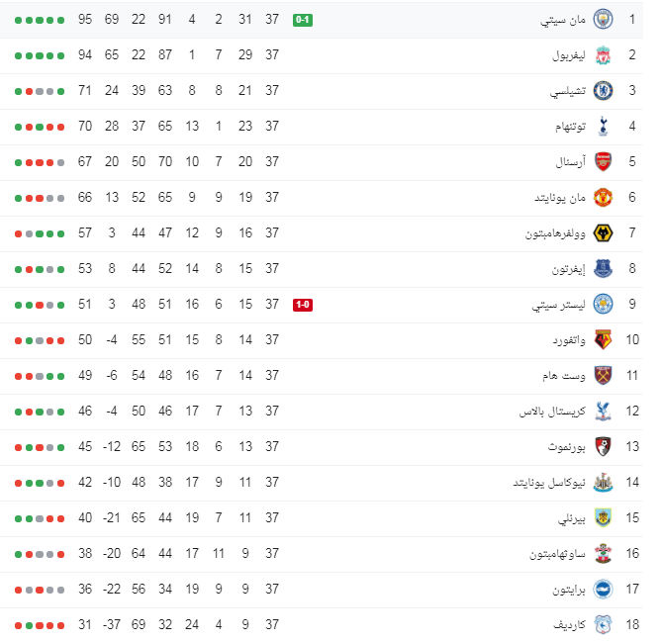The width and height of the screenshot is (661, 643).
Task: Click the Wolverhampton wolf crest
Action: [x=603, y=233]
